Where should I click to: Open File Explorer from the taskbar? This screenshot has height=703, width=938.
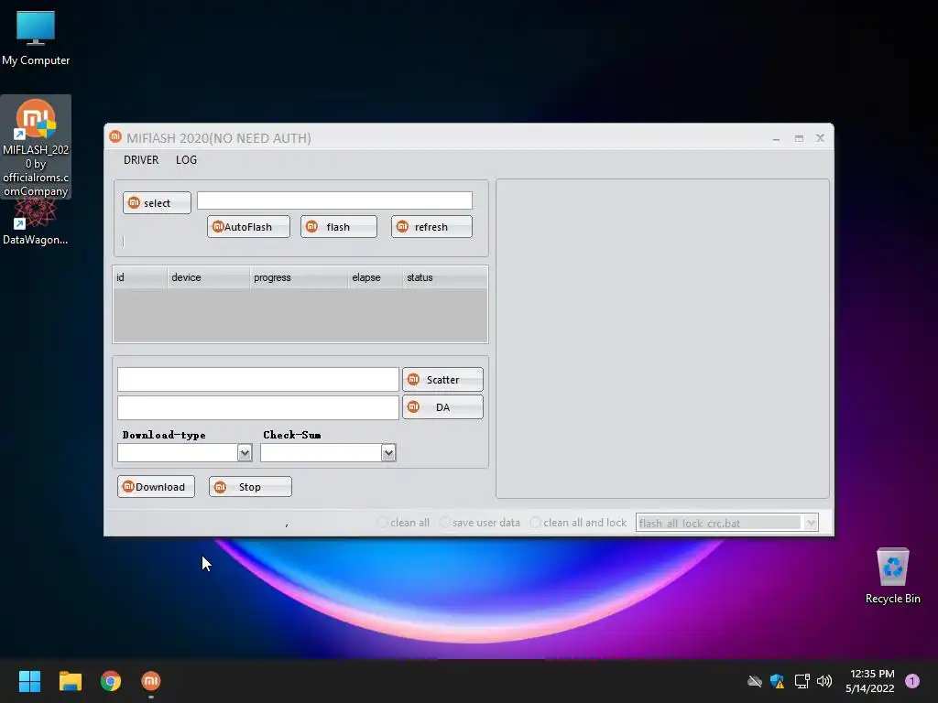coord(70,681)
